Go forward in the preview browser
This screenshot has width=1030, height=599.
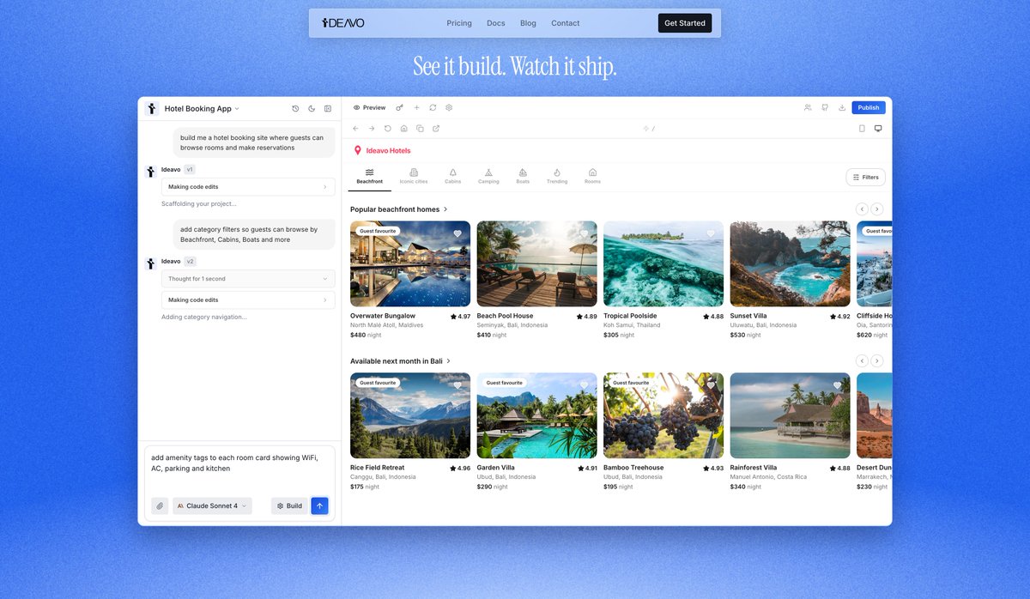(372, 129)
